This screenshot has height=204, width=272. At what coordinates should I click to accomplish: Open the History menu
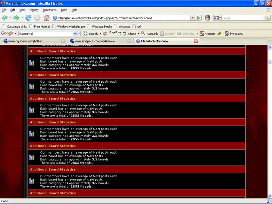(x=34, y=10)
